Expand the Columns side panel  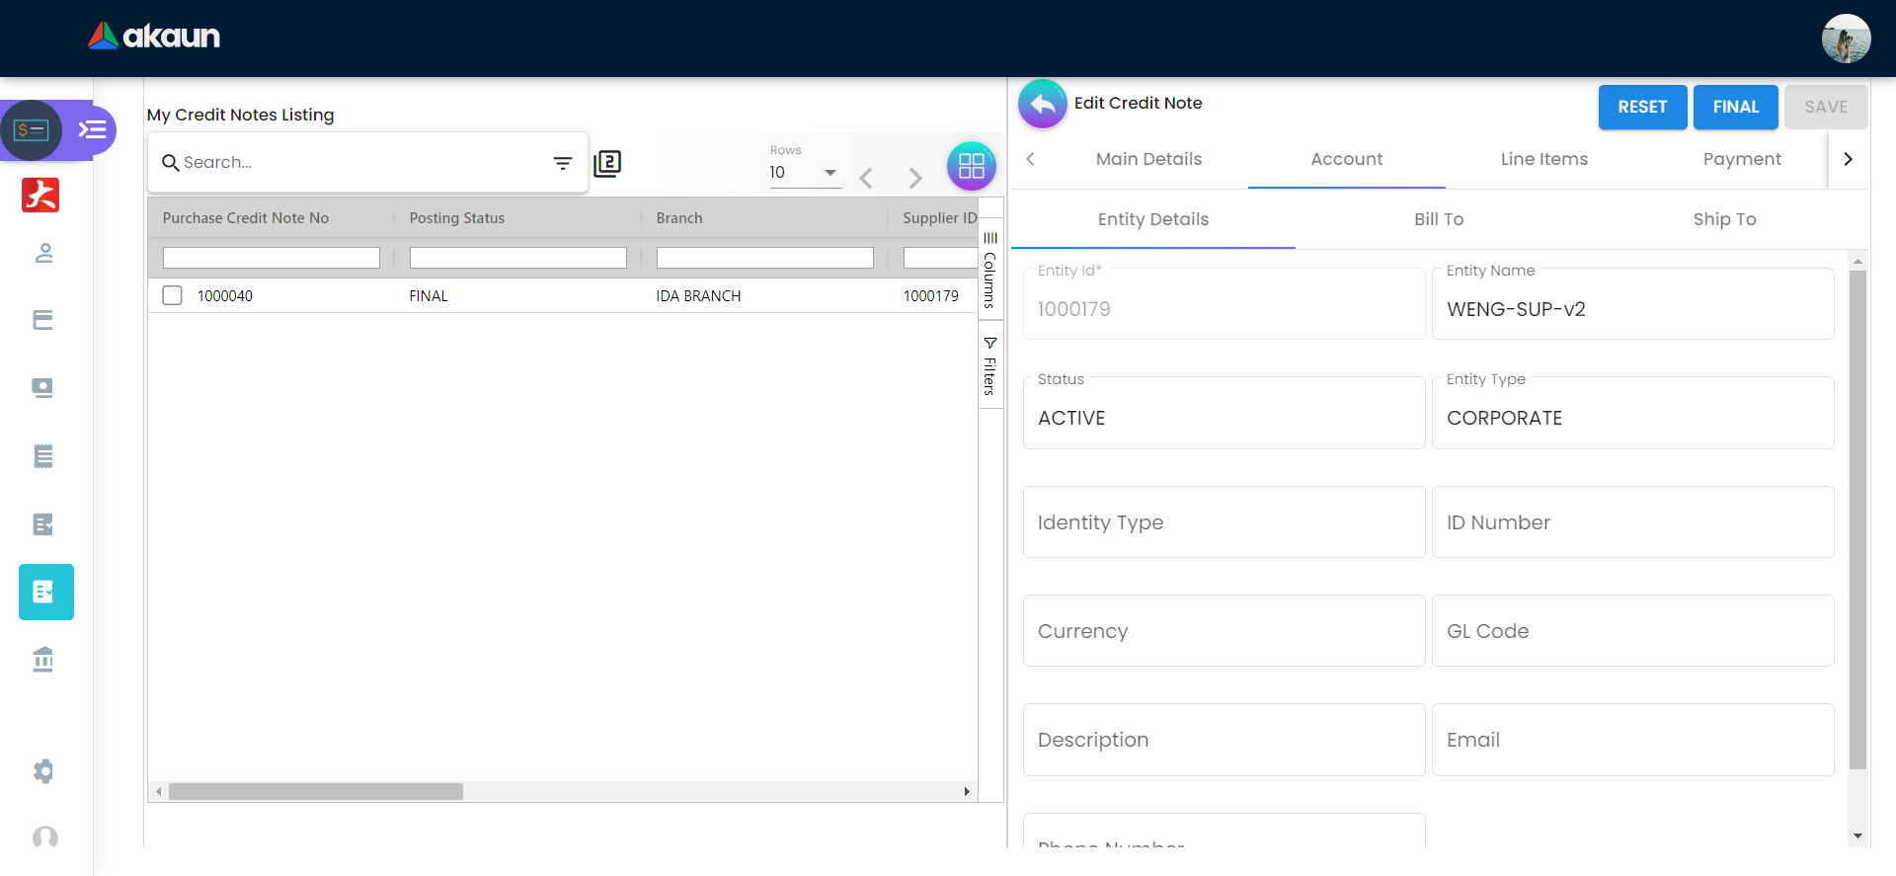(x=989, y=271)
